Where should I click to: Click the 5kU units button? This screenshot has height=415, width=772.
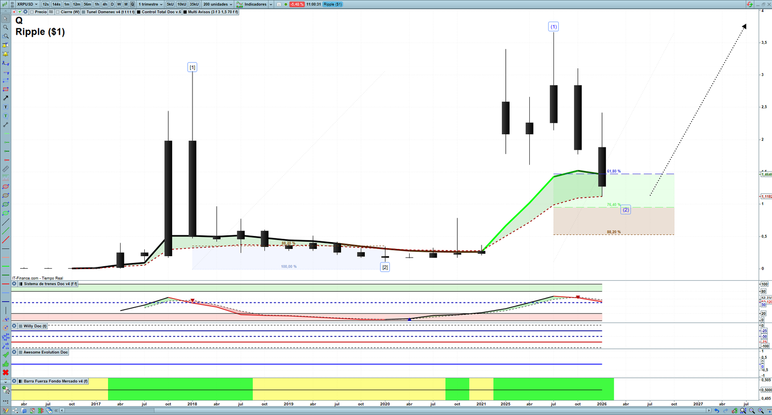(170, 4)
